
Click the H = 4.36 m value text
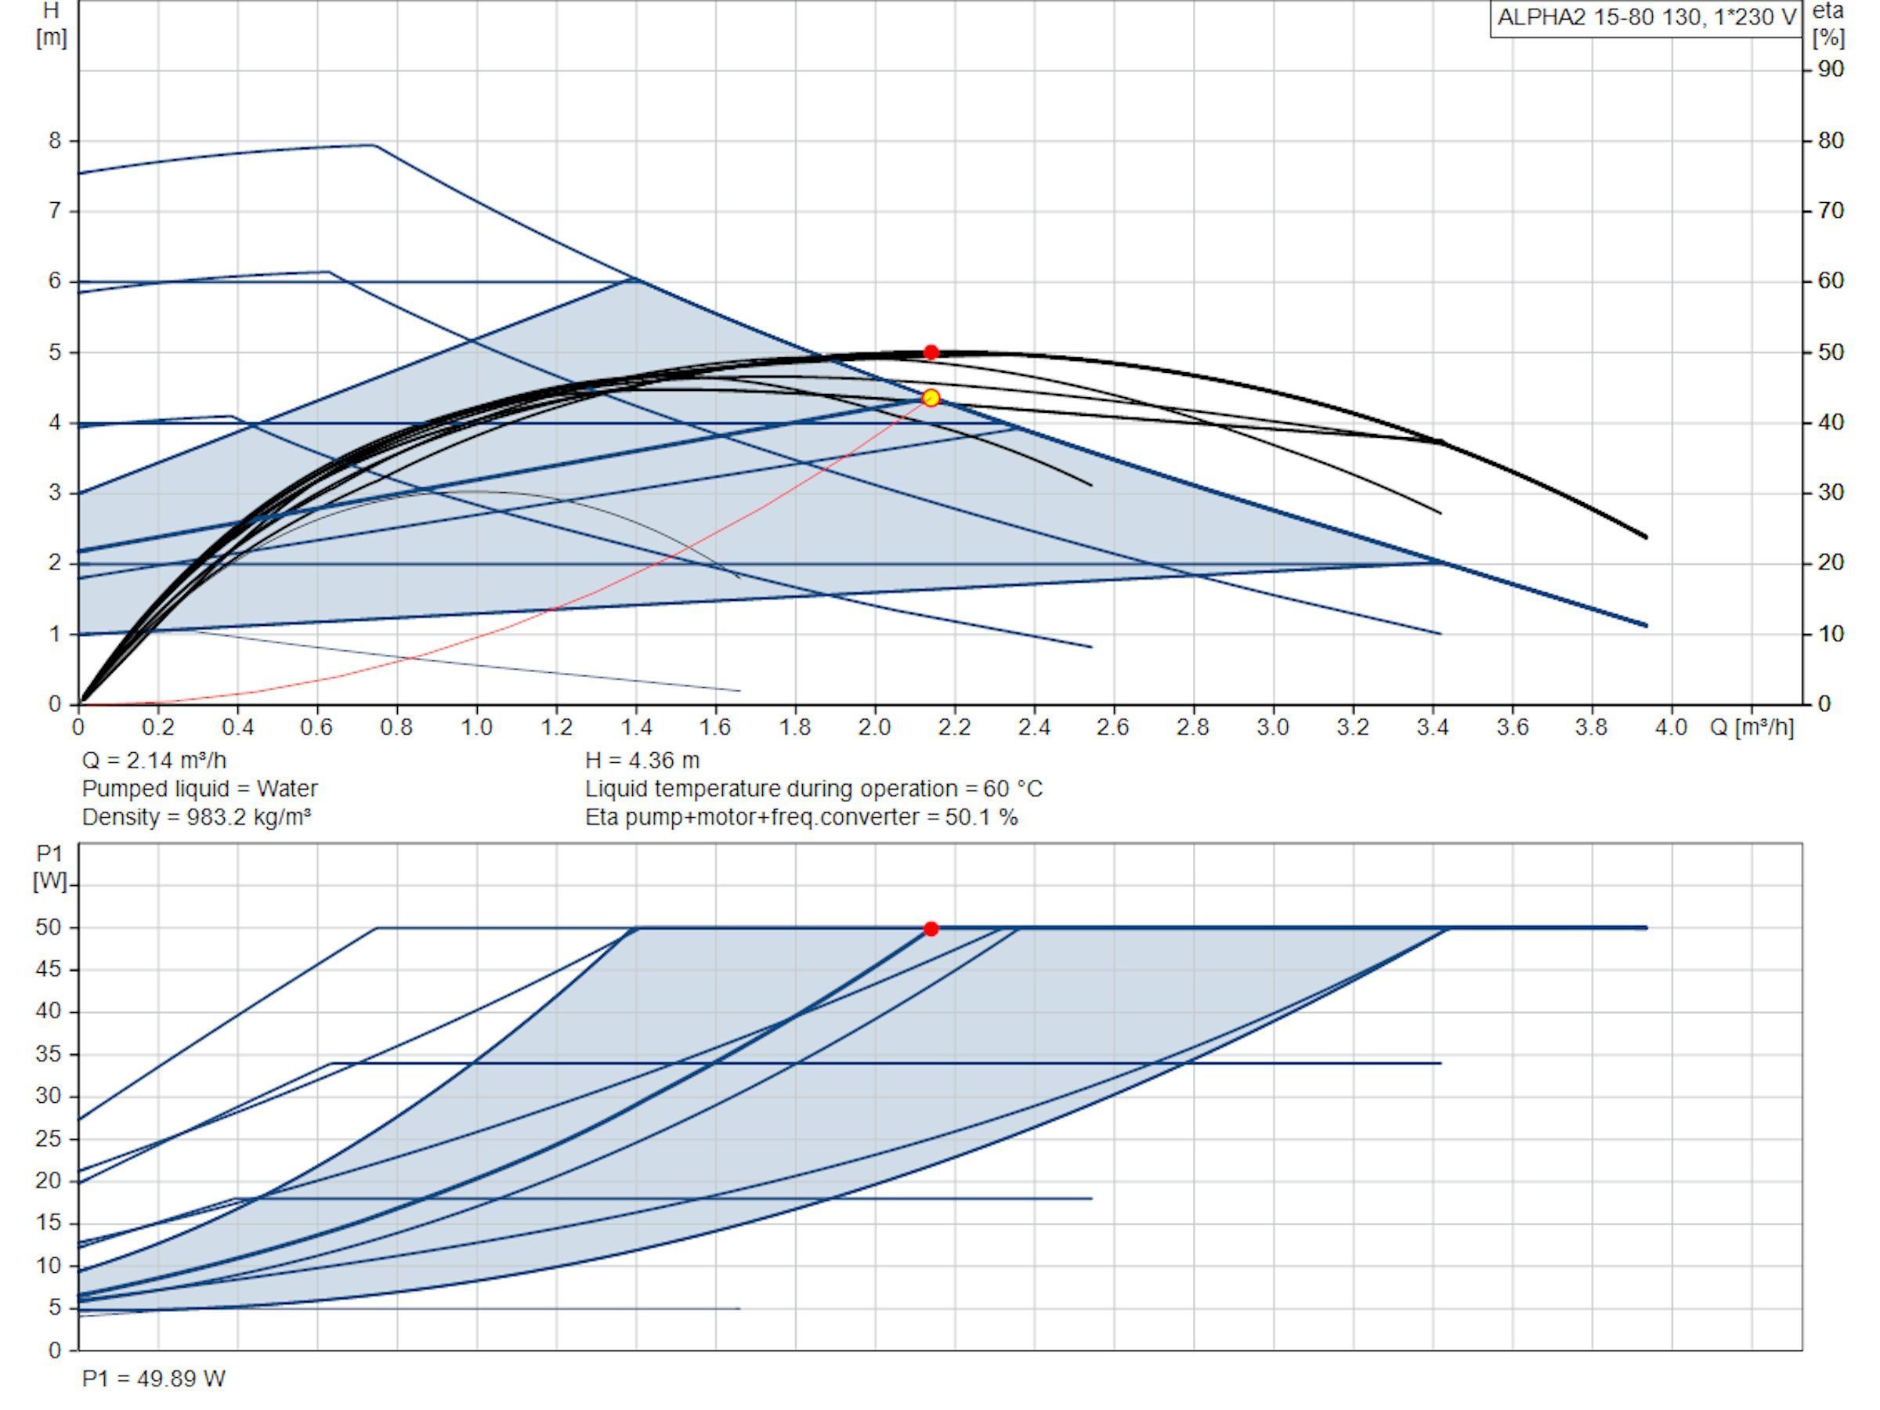(x=642, y=760)
